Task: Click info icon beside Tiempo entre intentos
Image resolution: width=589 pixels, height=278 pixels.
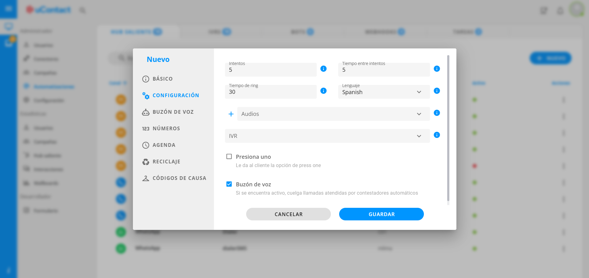Action: tap(437, 69)
